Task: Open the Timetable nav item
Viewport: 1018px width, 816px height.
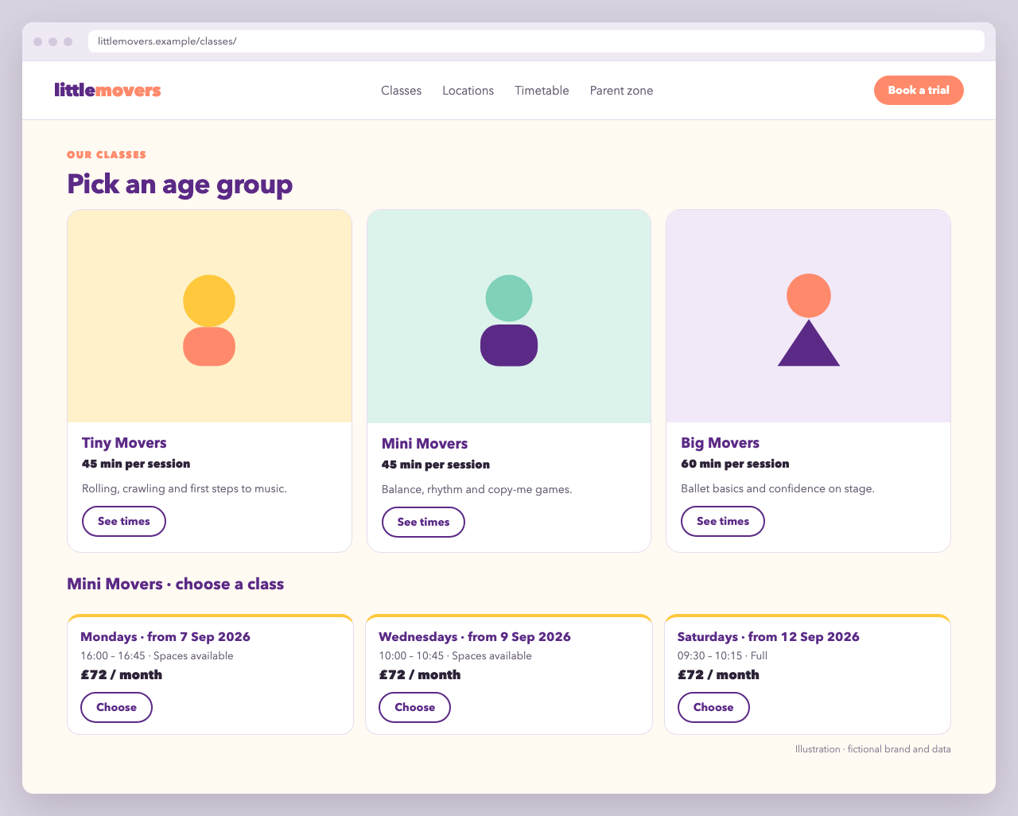Action: click(x=542, y=91)
